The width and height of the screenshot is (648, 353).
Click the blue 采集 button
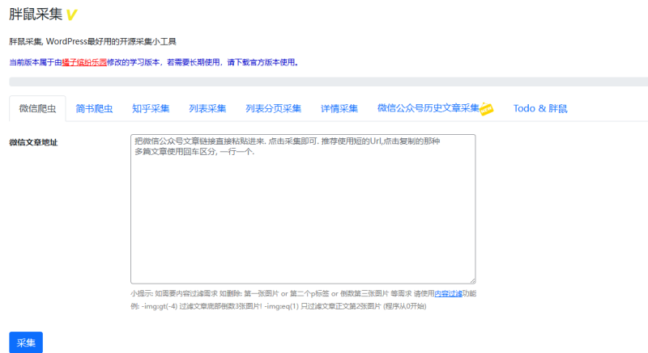point(26,342)
